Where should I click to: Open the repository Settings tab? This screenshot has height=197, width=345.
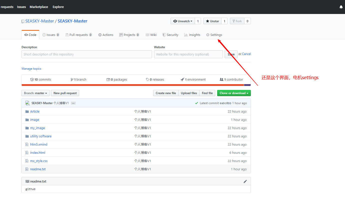click(x=214, y=35)
